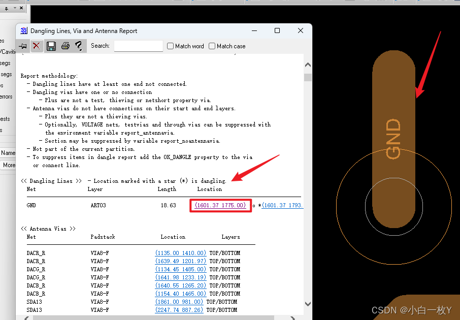This screenshot has width=460, height=320.
Task: Print the report using the printer icon
Action: pos(65,46)
